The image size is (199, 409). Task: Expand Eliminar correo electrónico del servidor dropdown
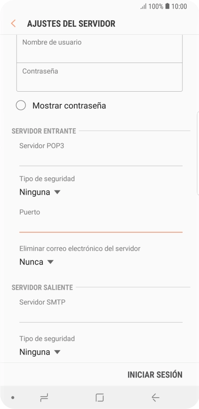pos(37,262)
